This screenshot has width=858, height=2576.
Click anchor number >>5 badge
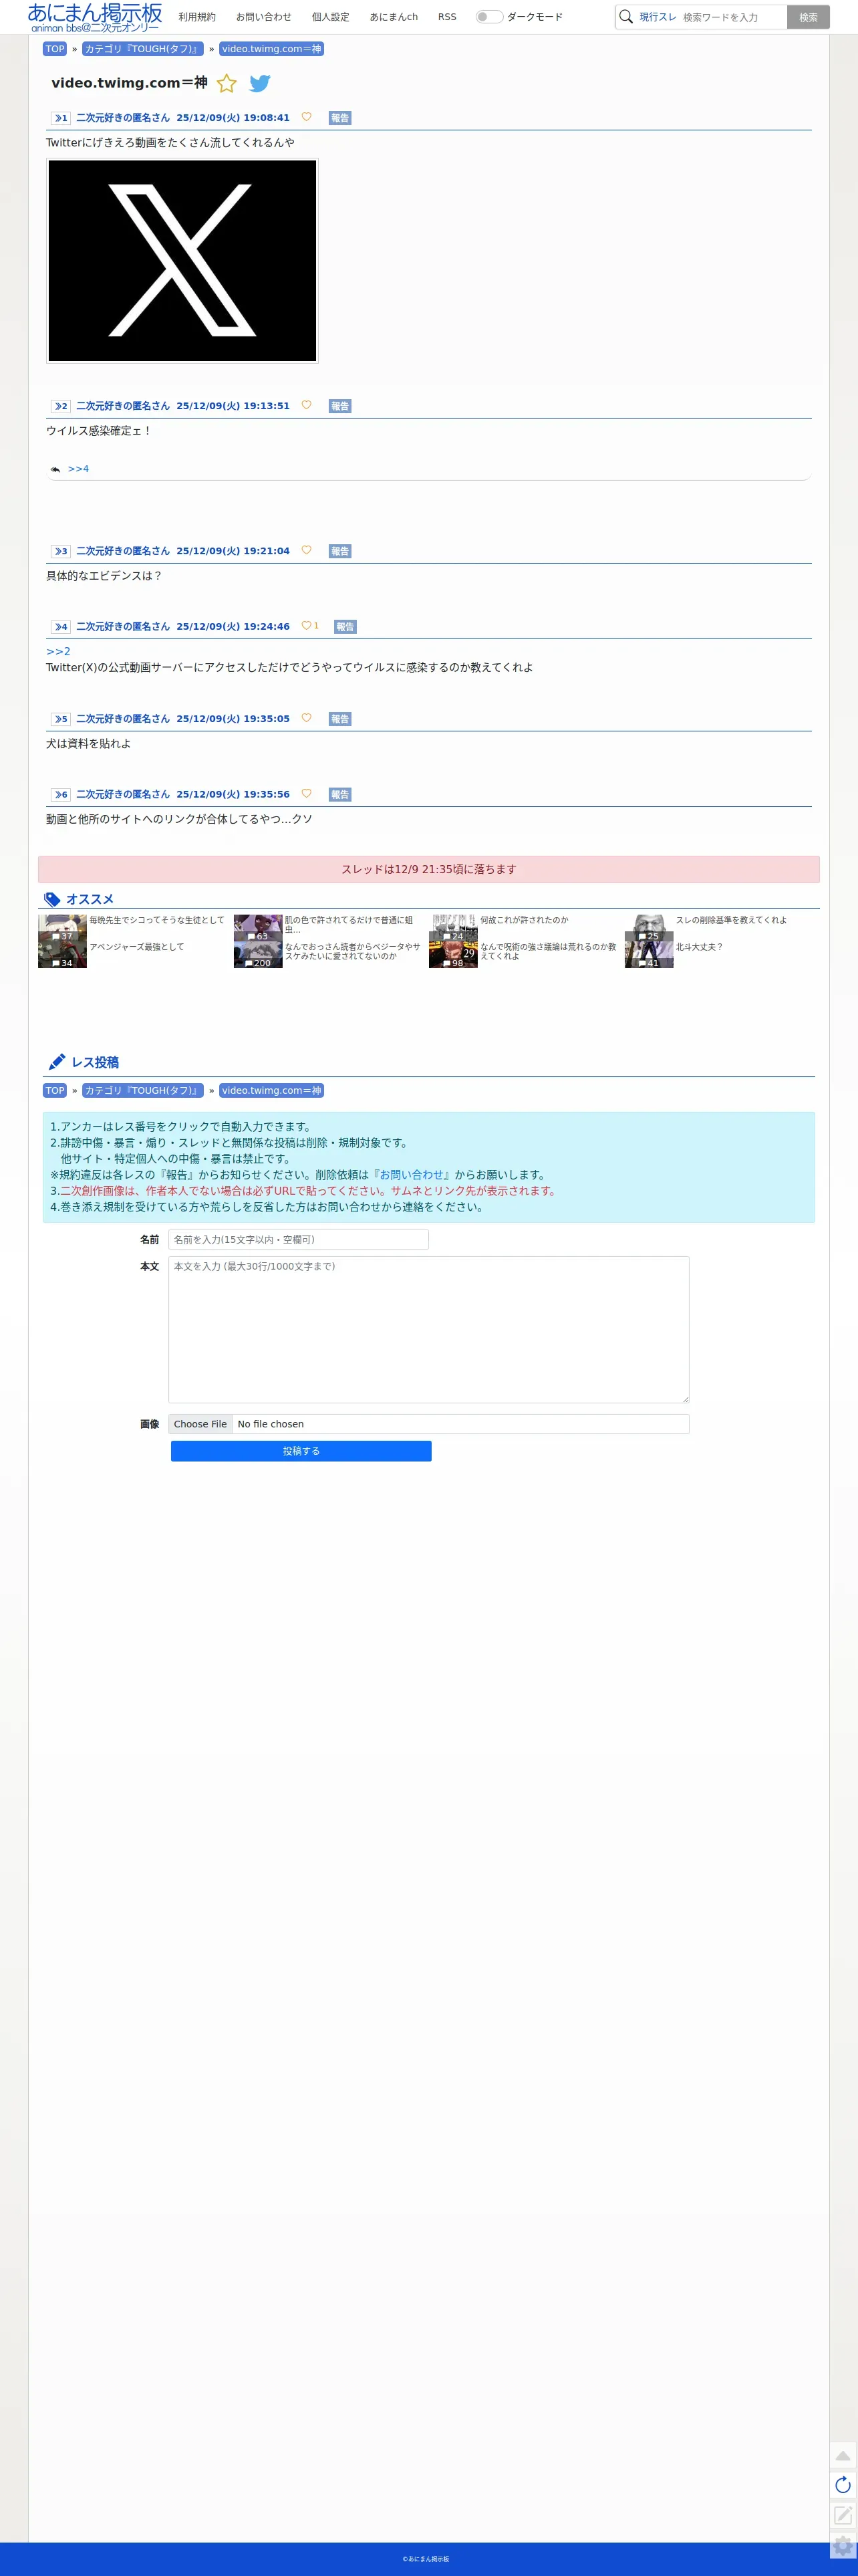61,719
